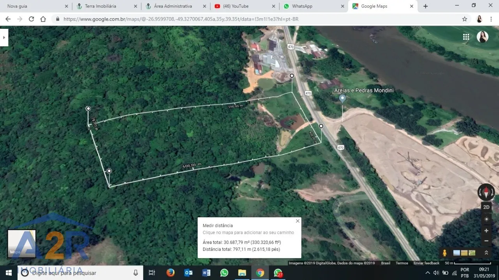This screenshot has width=499, height=280.
Task: Collapse the imagery carousel with the chevron
Action: [486, 252]
